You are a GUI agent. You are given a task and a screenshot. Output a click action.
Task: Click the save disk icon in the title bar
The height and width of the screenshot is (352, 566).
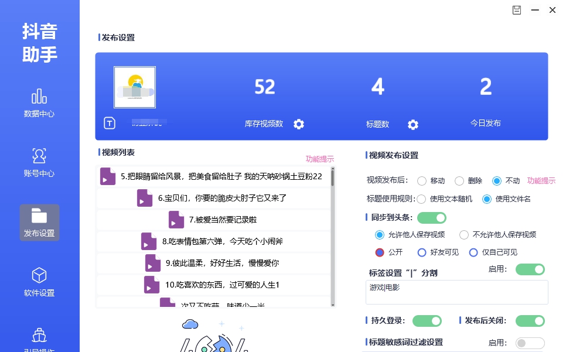pyautogui.click(x=516, y=10)
